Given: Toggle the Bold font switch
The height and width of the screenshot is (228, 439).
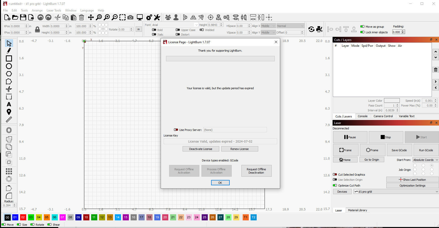Looking at the screenshot, I should [154, 30].
